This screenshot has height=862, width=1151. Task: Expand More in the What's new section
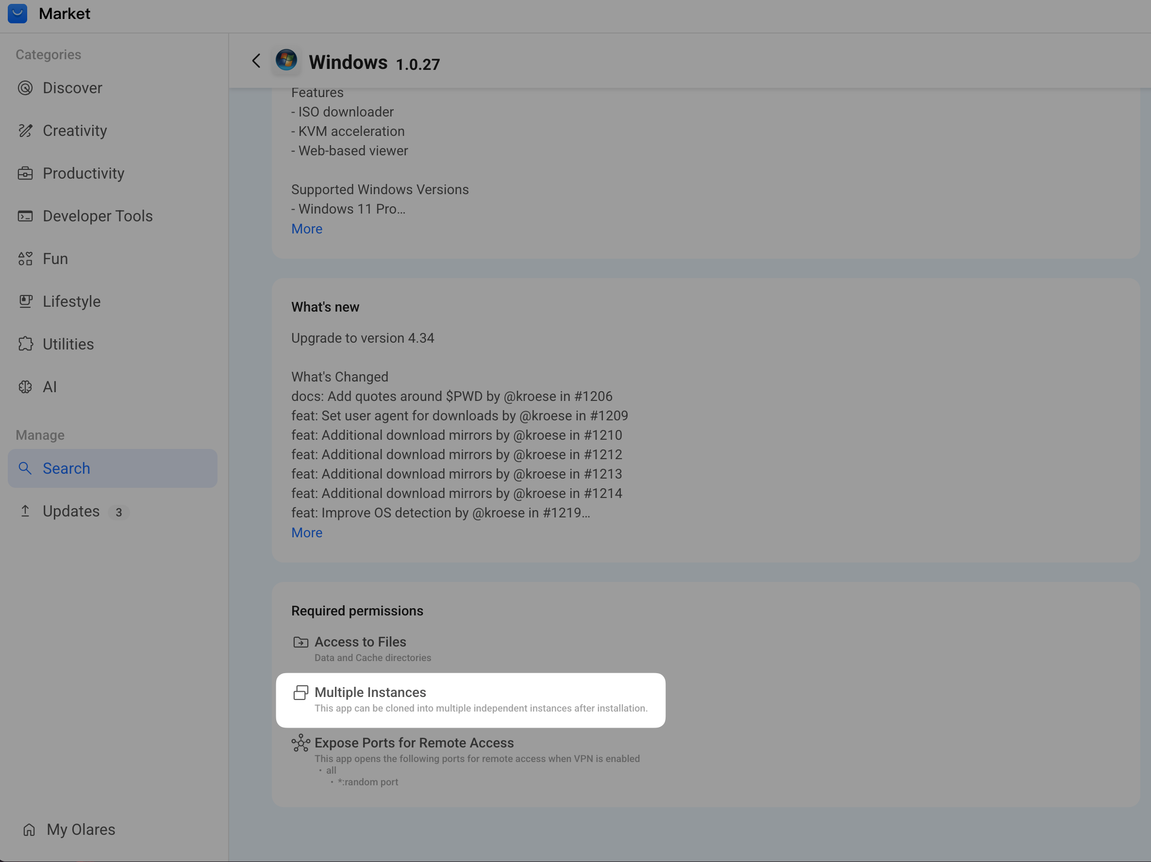[x=306, y=532]
